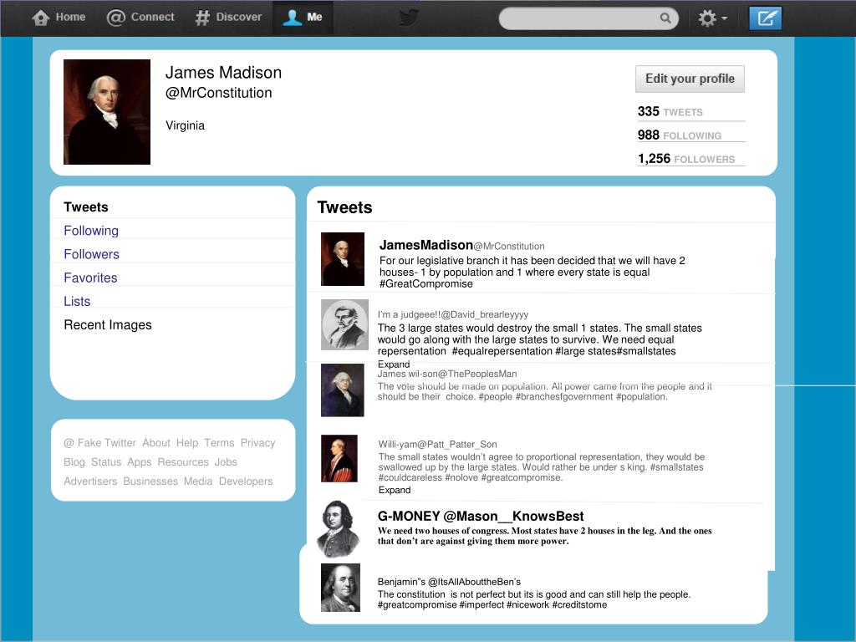Click the Terms footer link

(x=219, y=443)
